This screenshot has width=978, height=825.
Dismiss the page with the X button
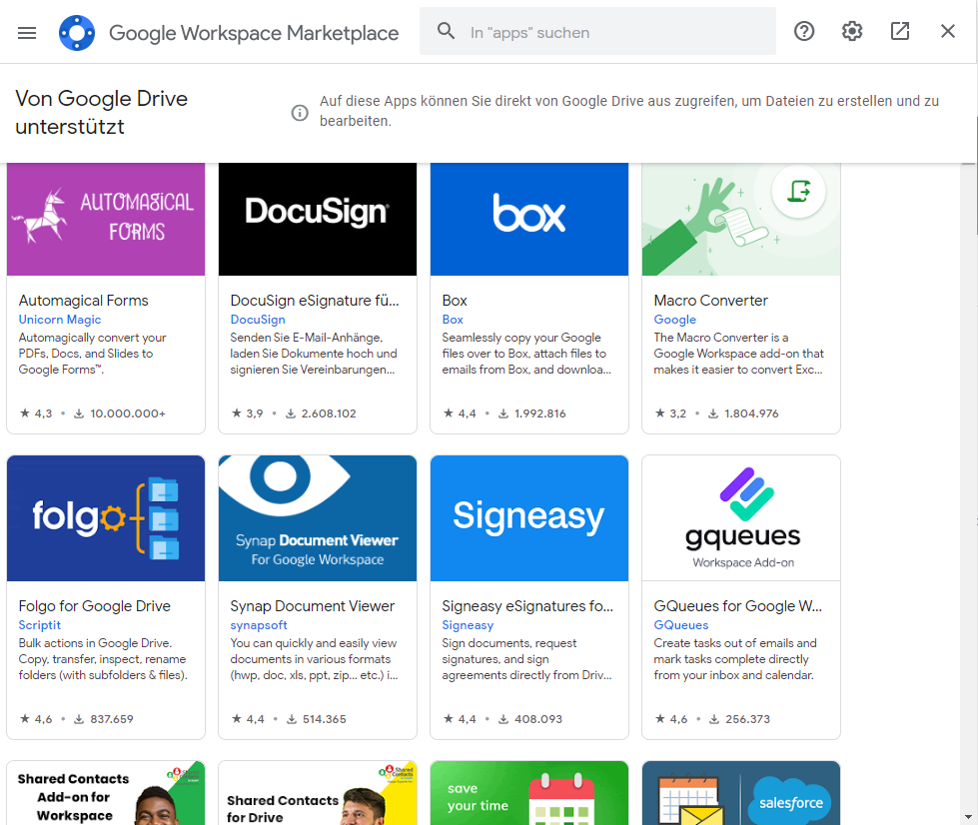click(947, 31)
